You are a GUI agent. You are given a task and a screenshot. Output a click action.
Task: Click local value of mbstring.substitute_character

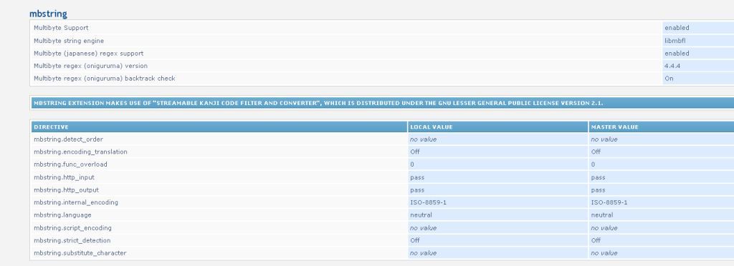click(423, 253)
